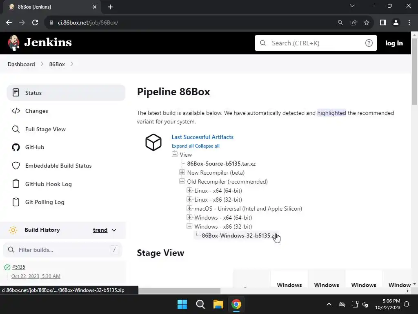Image resolution: width=418 pixels, height=314 pixels.
Task: Close the 86Box [Jenkins] tab
Action: [95, 7]
